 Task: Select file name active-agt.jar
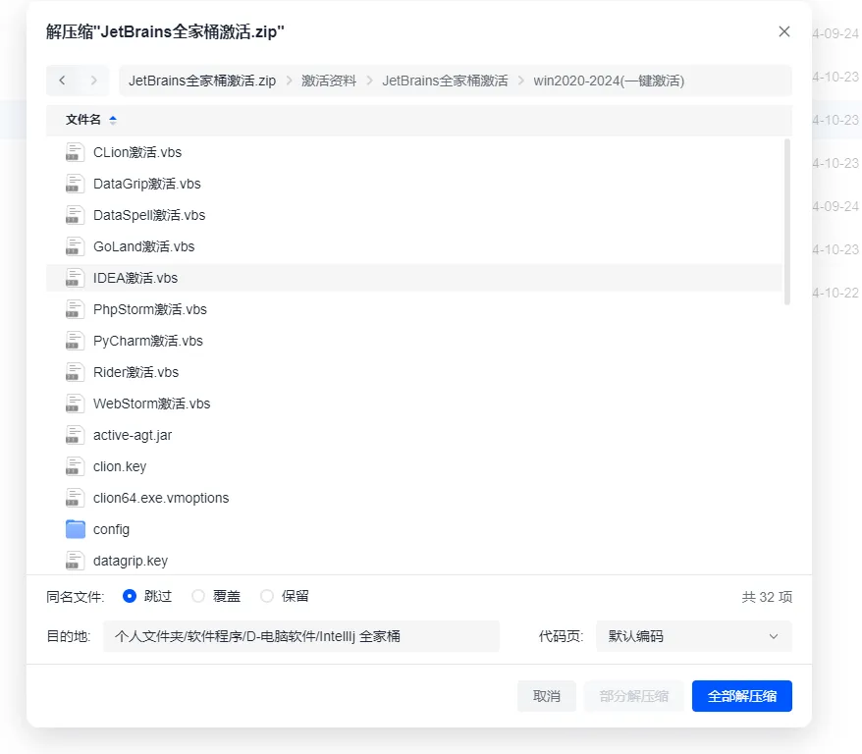(133, 435)
